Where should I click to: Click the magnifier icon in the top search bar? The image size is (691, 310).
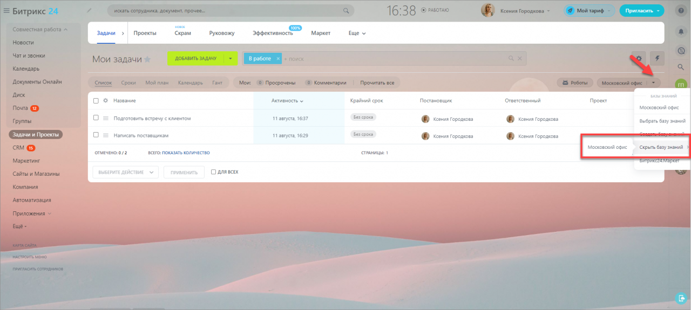pos(346,11)
